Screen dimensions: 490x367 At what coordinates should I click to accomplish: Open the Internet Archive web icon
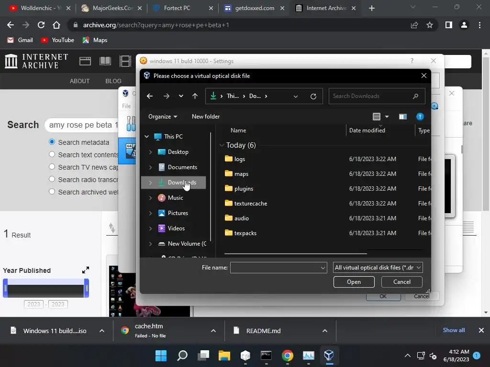(85, 61)
